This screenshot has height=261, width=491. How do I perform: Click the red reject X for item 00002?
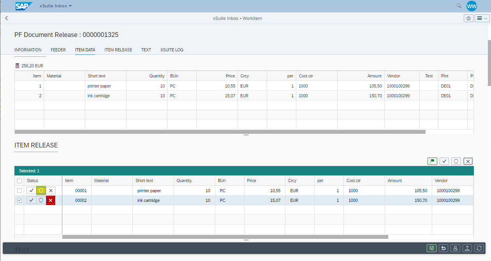coord(50,200)
